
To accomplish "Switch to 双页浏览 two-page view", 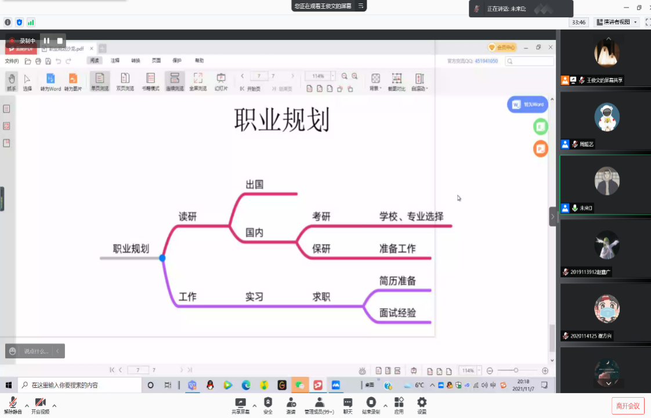I will point(125,81).
